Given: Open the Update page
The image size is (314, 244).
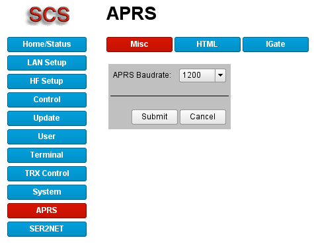Looking at the screenshot, I should tap(47, 118).
